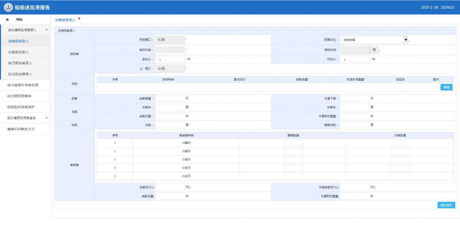This screenshot has height=231, width=460.
Task: Expand the 进出港报告信息查询 submenu arrow
Action: [x=46, y=118]
